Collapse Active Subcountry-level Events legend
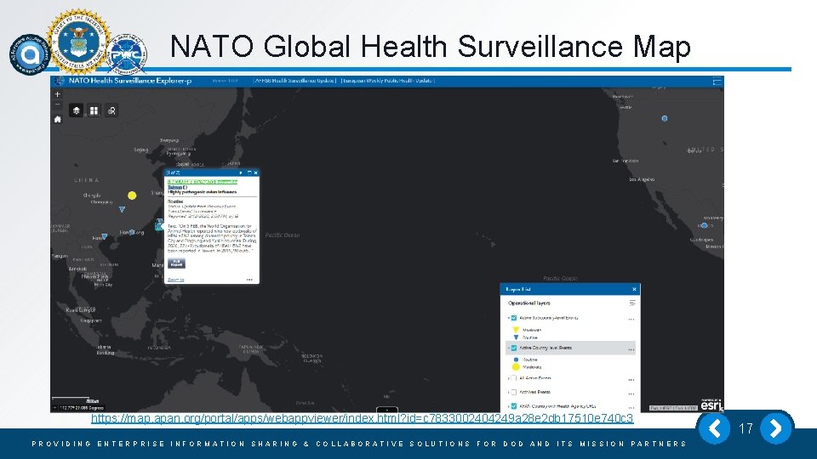 click(509, 318)
